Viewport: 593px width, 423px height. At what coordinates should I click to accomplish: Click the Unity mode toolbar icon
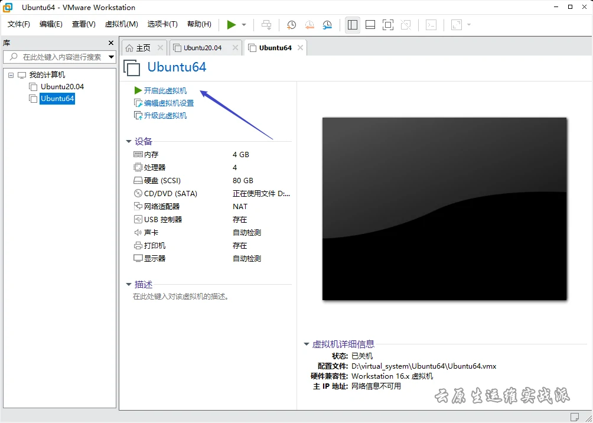[x=406, y=25]
